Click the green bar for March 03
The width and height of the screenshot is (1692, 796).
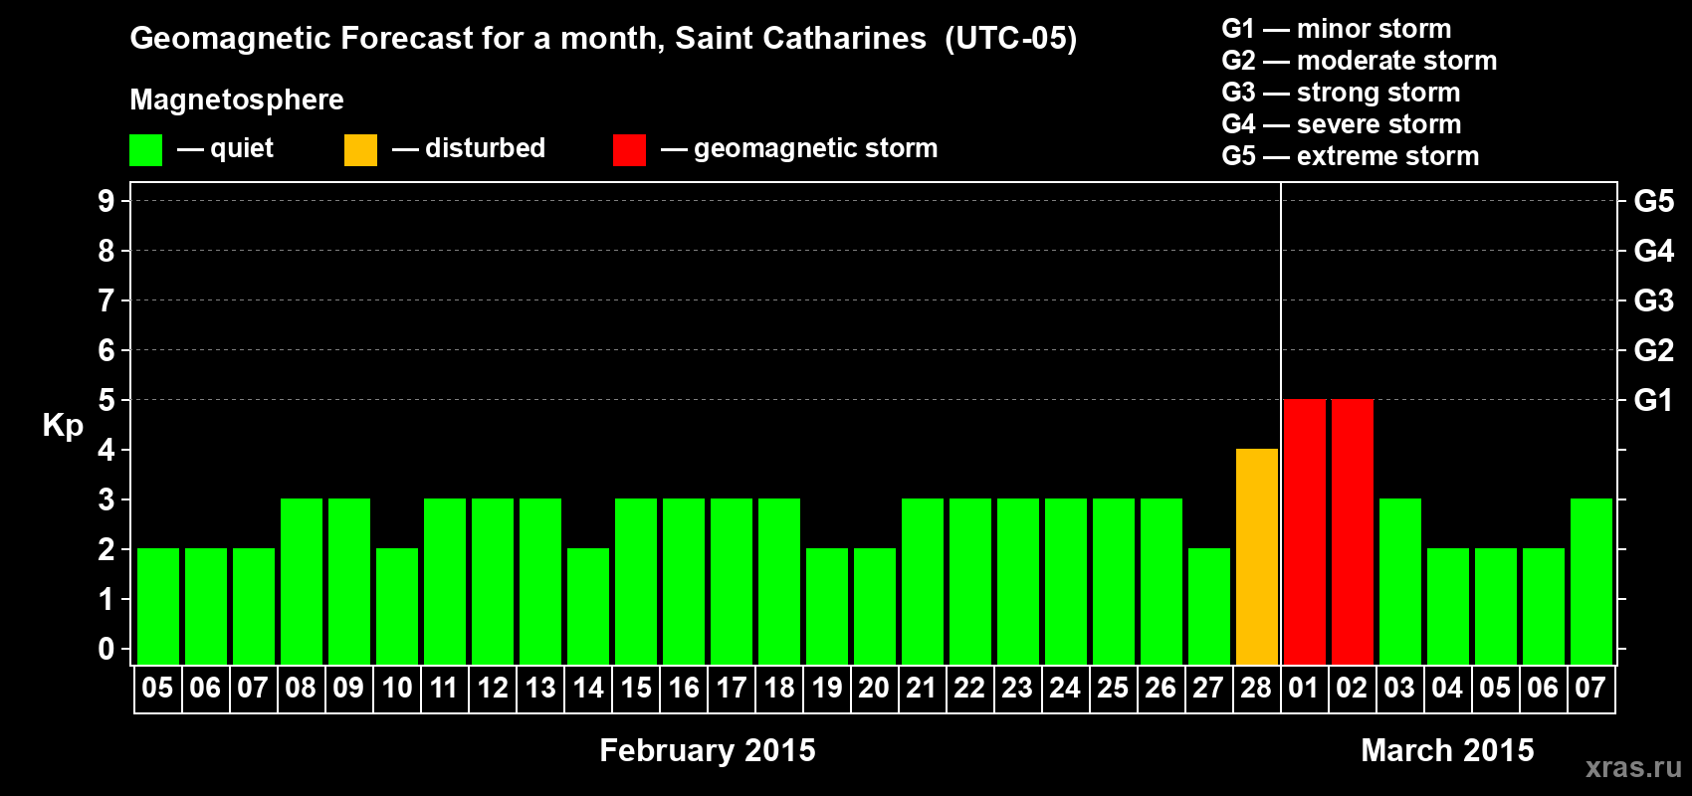[1400, 582]
